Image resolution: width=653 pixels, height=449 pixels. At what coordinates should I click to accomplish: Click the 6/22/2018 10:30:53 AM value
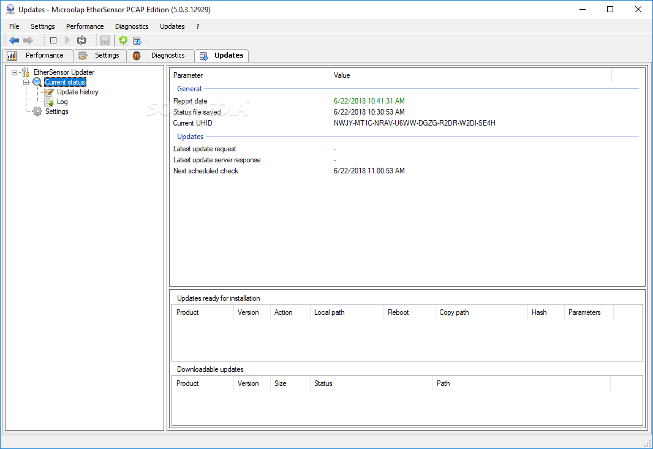click(x=369, y=112)
